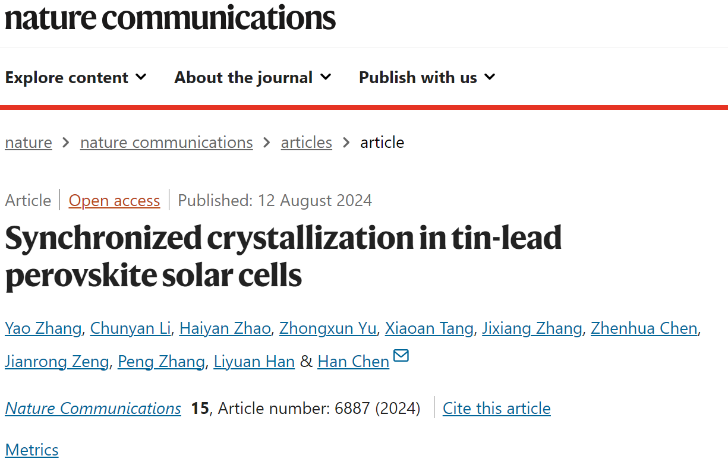This screenshot has width=728, height=465.
Task: Open the Metrics link
Action: pos(32,450)
